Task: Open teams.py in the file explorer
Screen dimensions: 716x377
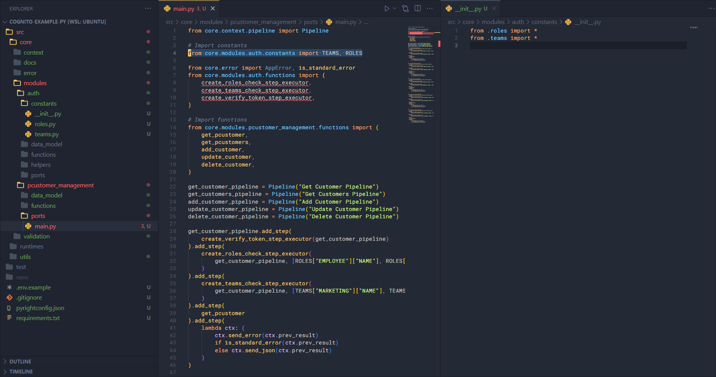Action: pyautogui.click(x=47, y=134)
